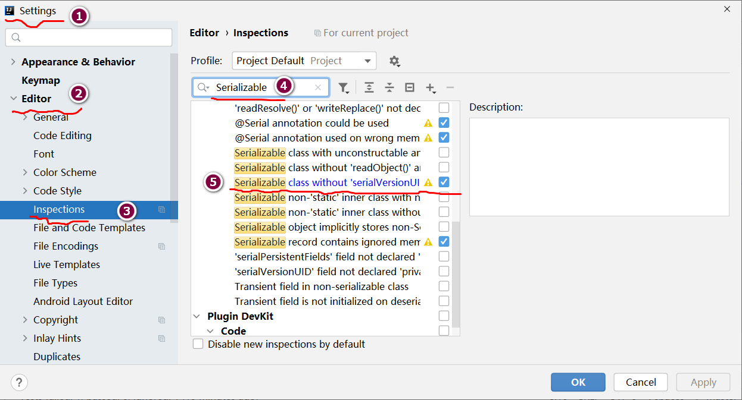Expand the Code Style subsection
This screenshot has height=400, width=742.
point(25,191)
